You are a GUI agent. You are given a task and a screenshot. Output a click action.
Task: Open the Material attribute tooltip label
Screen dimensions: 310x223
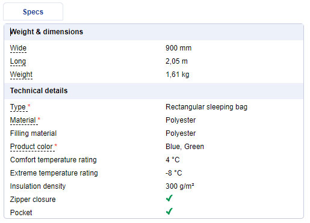[23, 120]
